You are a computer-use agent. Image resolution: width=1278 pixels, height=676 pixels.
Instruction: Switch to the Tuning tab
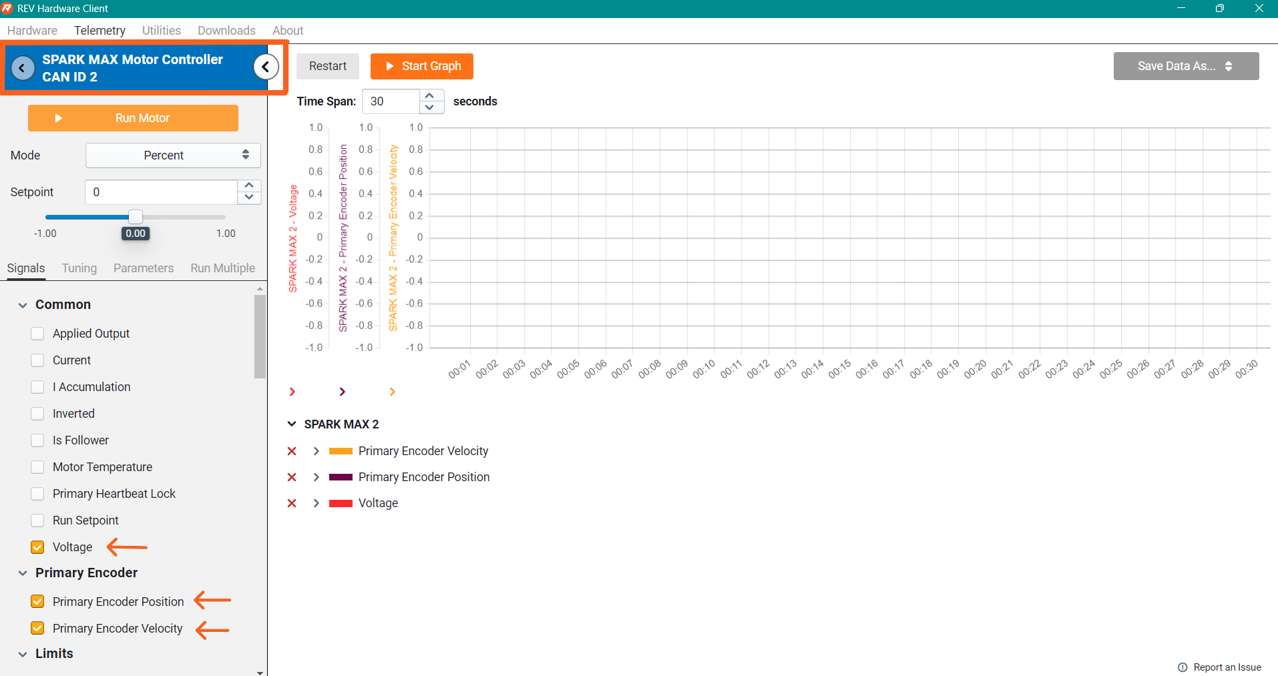tap(79, 268)
